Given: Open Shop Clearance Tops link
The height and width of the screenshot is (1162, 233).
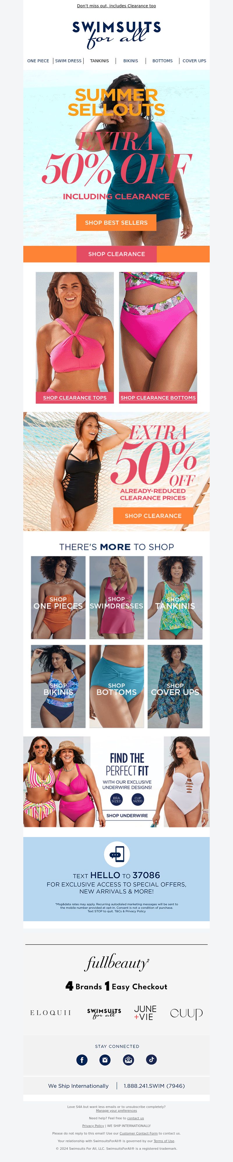Looking at the screenshot, I should tap(75, 397).
